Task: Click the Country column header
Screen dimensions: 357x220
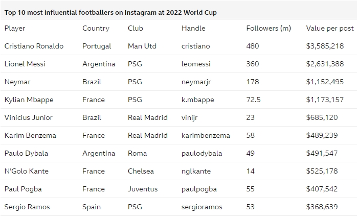Action: (96, 29)
